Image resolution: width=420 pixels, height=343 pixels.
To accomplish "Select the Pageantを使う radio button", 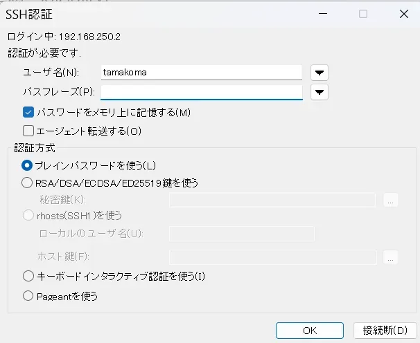I will [28, 296].
